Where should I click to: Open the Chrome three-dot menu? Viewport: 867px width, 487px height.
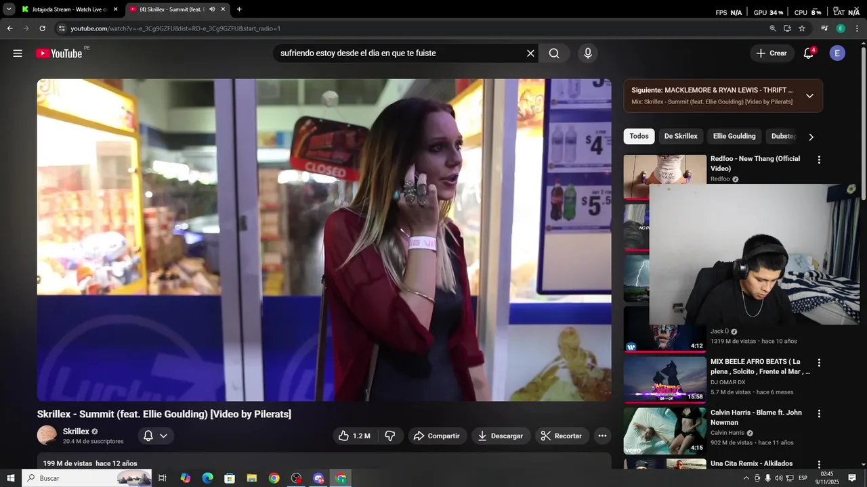click(x=857, y=28)
